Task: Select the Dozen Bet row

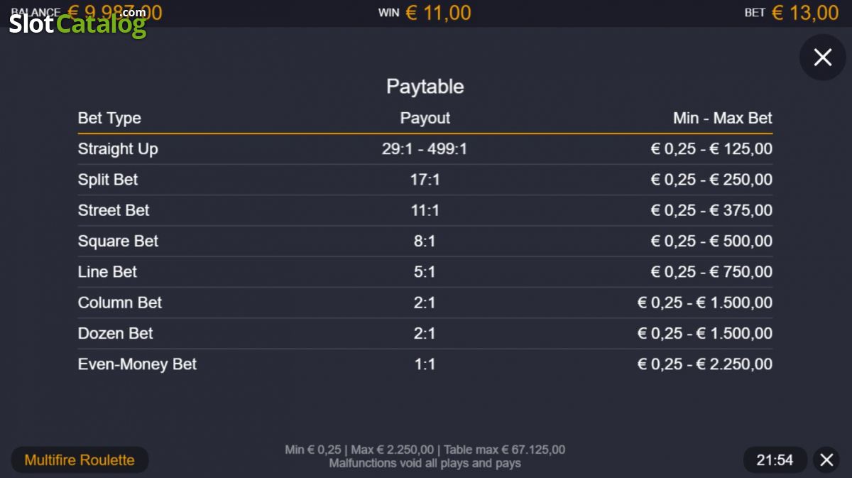Action: coord(425,333)
